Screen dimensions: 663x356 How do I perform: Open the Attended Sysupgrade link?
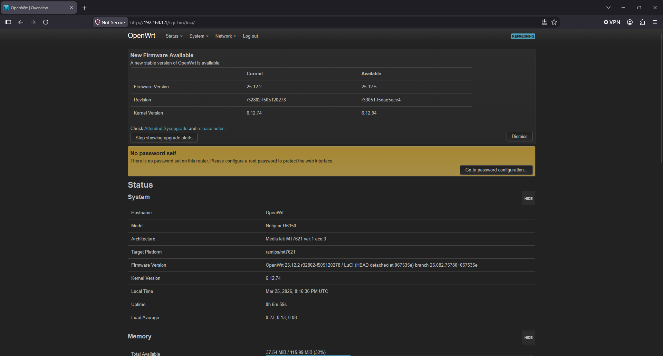(166, 129)
